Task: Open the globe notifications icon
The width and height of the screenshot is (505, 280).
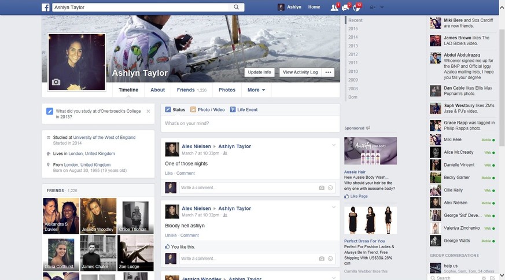Action: [357, 7]
